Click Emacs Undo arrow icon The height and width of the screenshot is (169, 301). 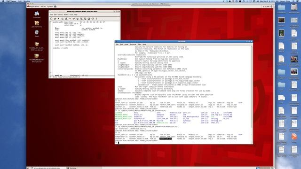point(70,19)
